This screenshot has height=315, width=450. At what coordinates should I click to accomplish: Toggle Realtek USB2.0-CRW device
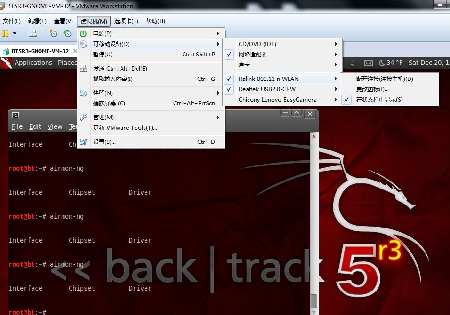[282, 89]
